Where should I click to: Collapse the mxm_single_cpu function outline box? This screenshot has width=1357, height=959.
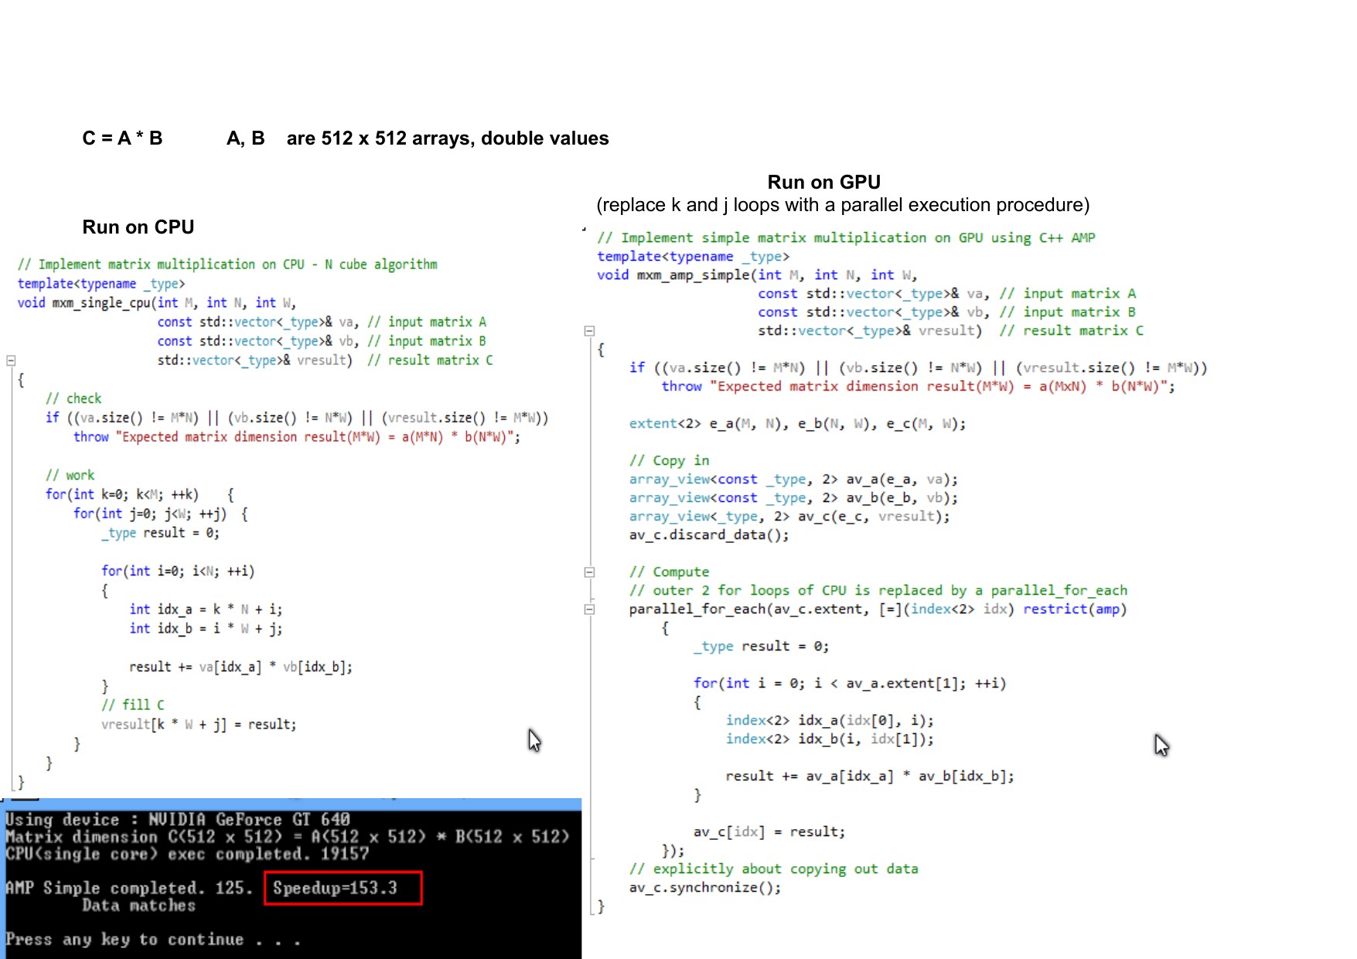11,360
